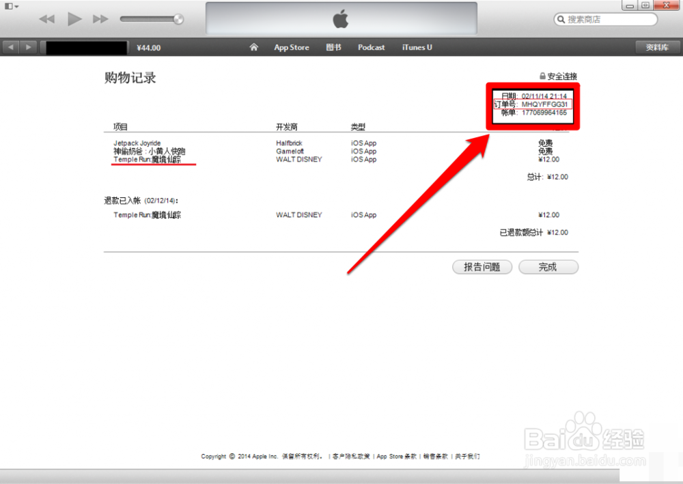Viewport: 683px width, 484px height.
Task: Click the 已退款额总计 ¥12.00 text
Action: click(533, 232)
